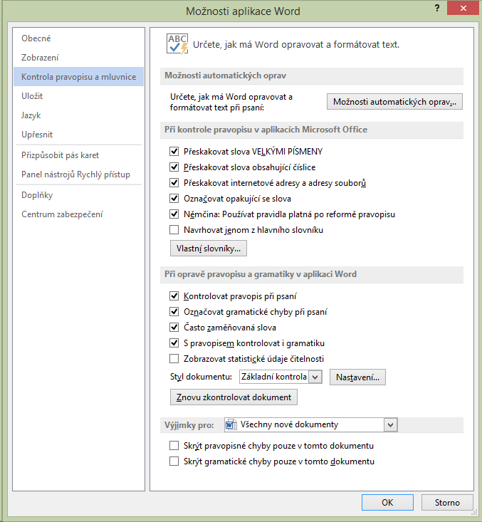
Task: Open Přizpůsobit pás karet category
Action: click(78, 155)
